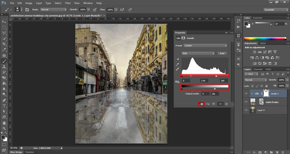This screenshot has height=154, width=290.
Task: Select the Zoom tool in toolbox
Action: tap(4, 128)
